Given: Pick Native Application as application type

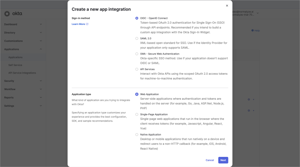Looking at the screenshot, I should click(137, 135).
